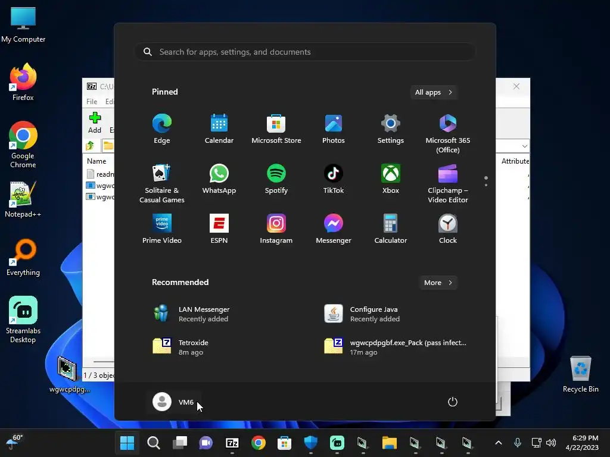The height and width of the screenshot is (457, 610).
Task: Sort by Name column in 7-Zip
Action: [x=97, y=161]
